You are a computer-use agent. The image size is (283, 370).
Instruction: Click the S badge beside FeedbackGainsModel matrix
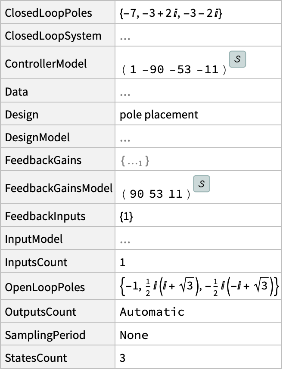[201, 184]
